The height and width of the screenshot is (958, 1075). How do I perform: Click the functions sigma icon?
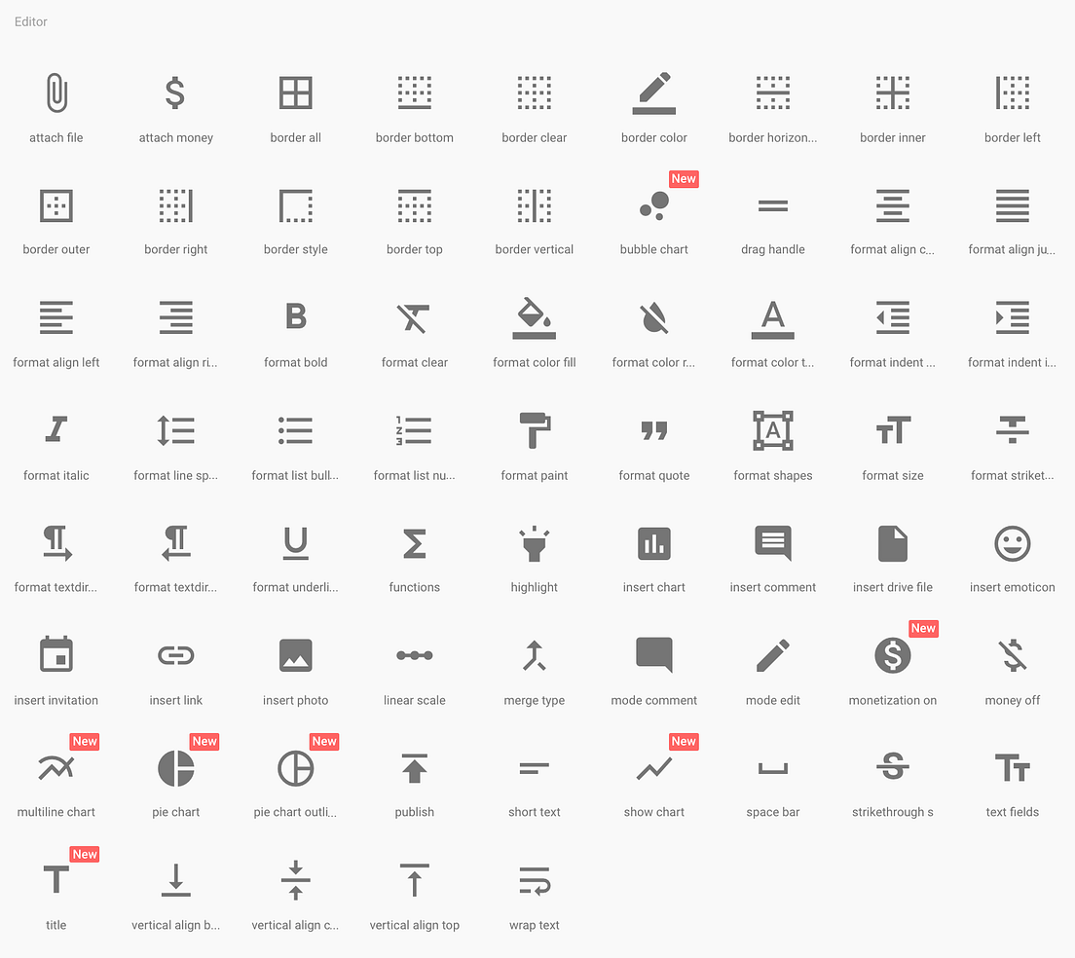[415, 543]
